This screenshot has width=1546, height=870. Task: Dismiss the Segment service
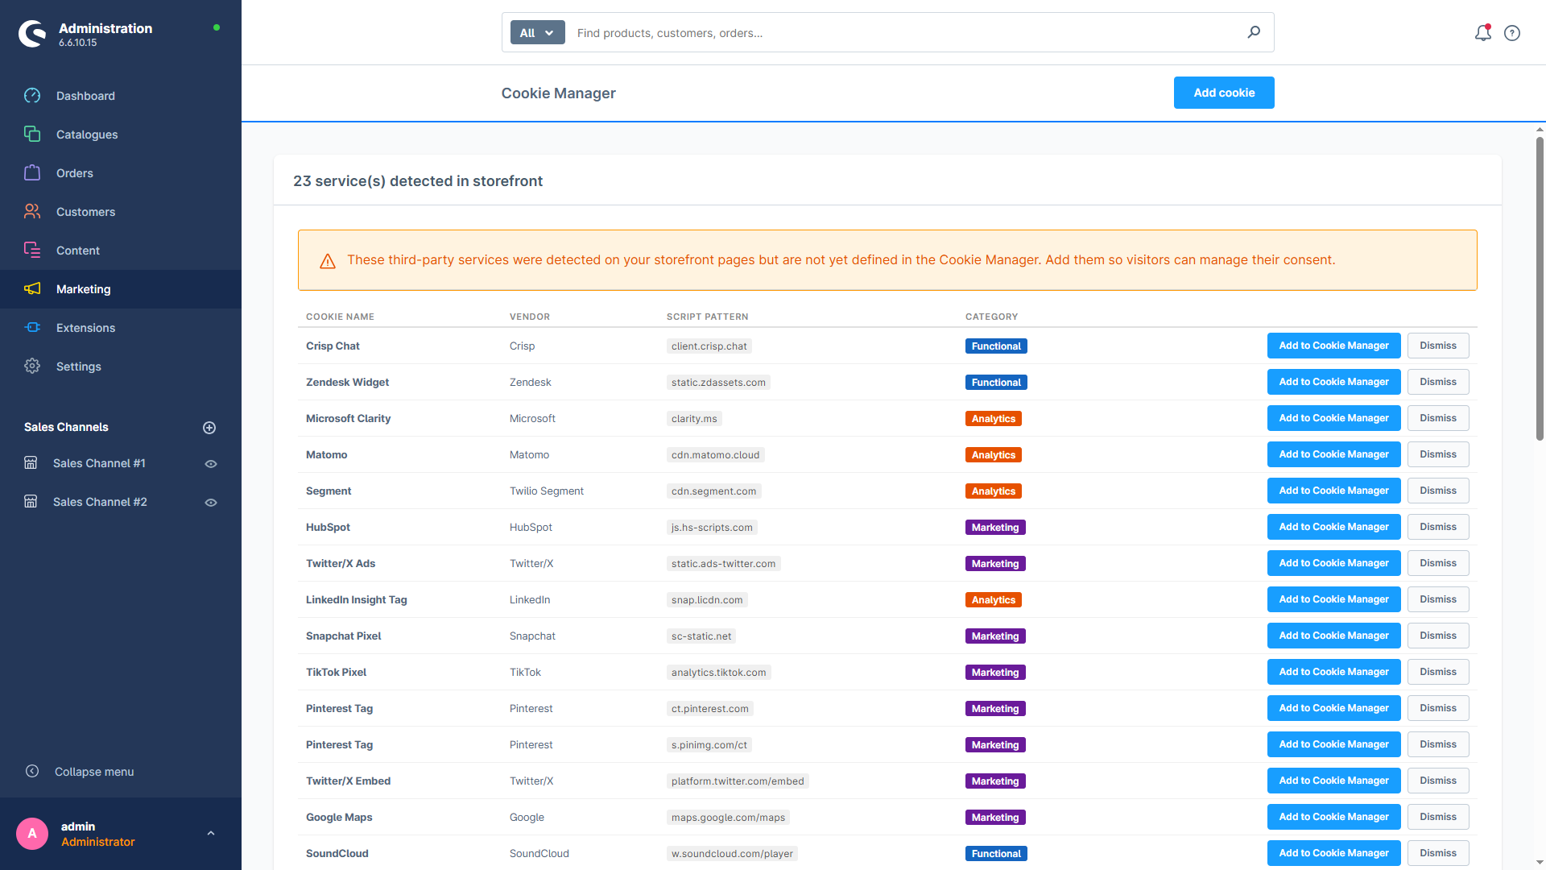[x=1438, y=491]
